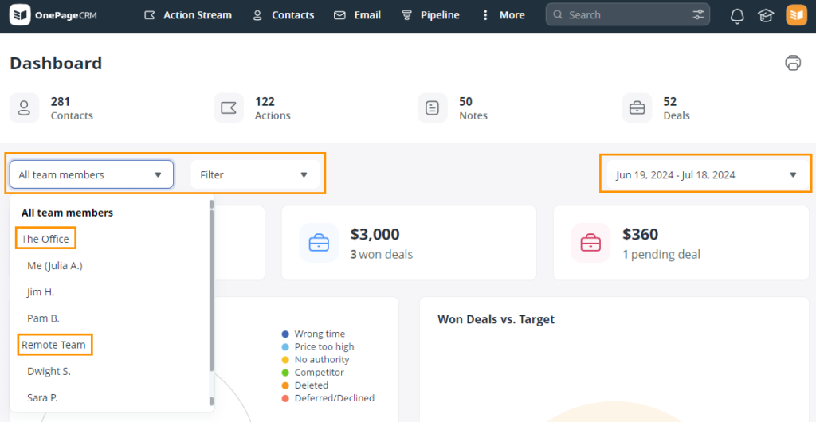The height and width of the screenshot is (422, 816).
Task: Click the orange user profile avatar
Action: tap(797, 15)
